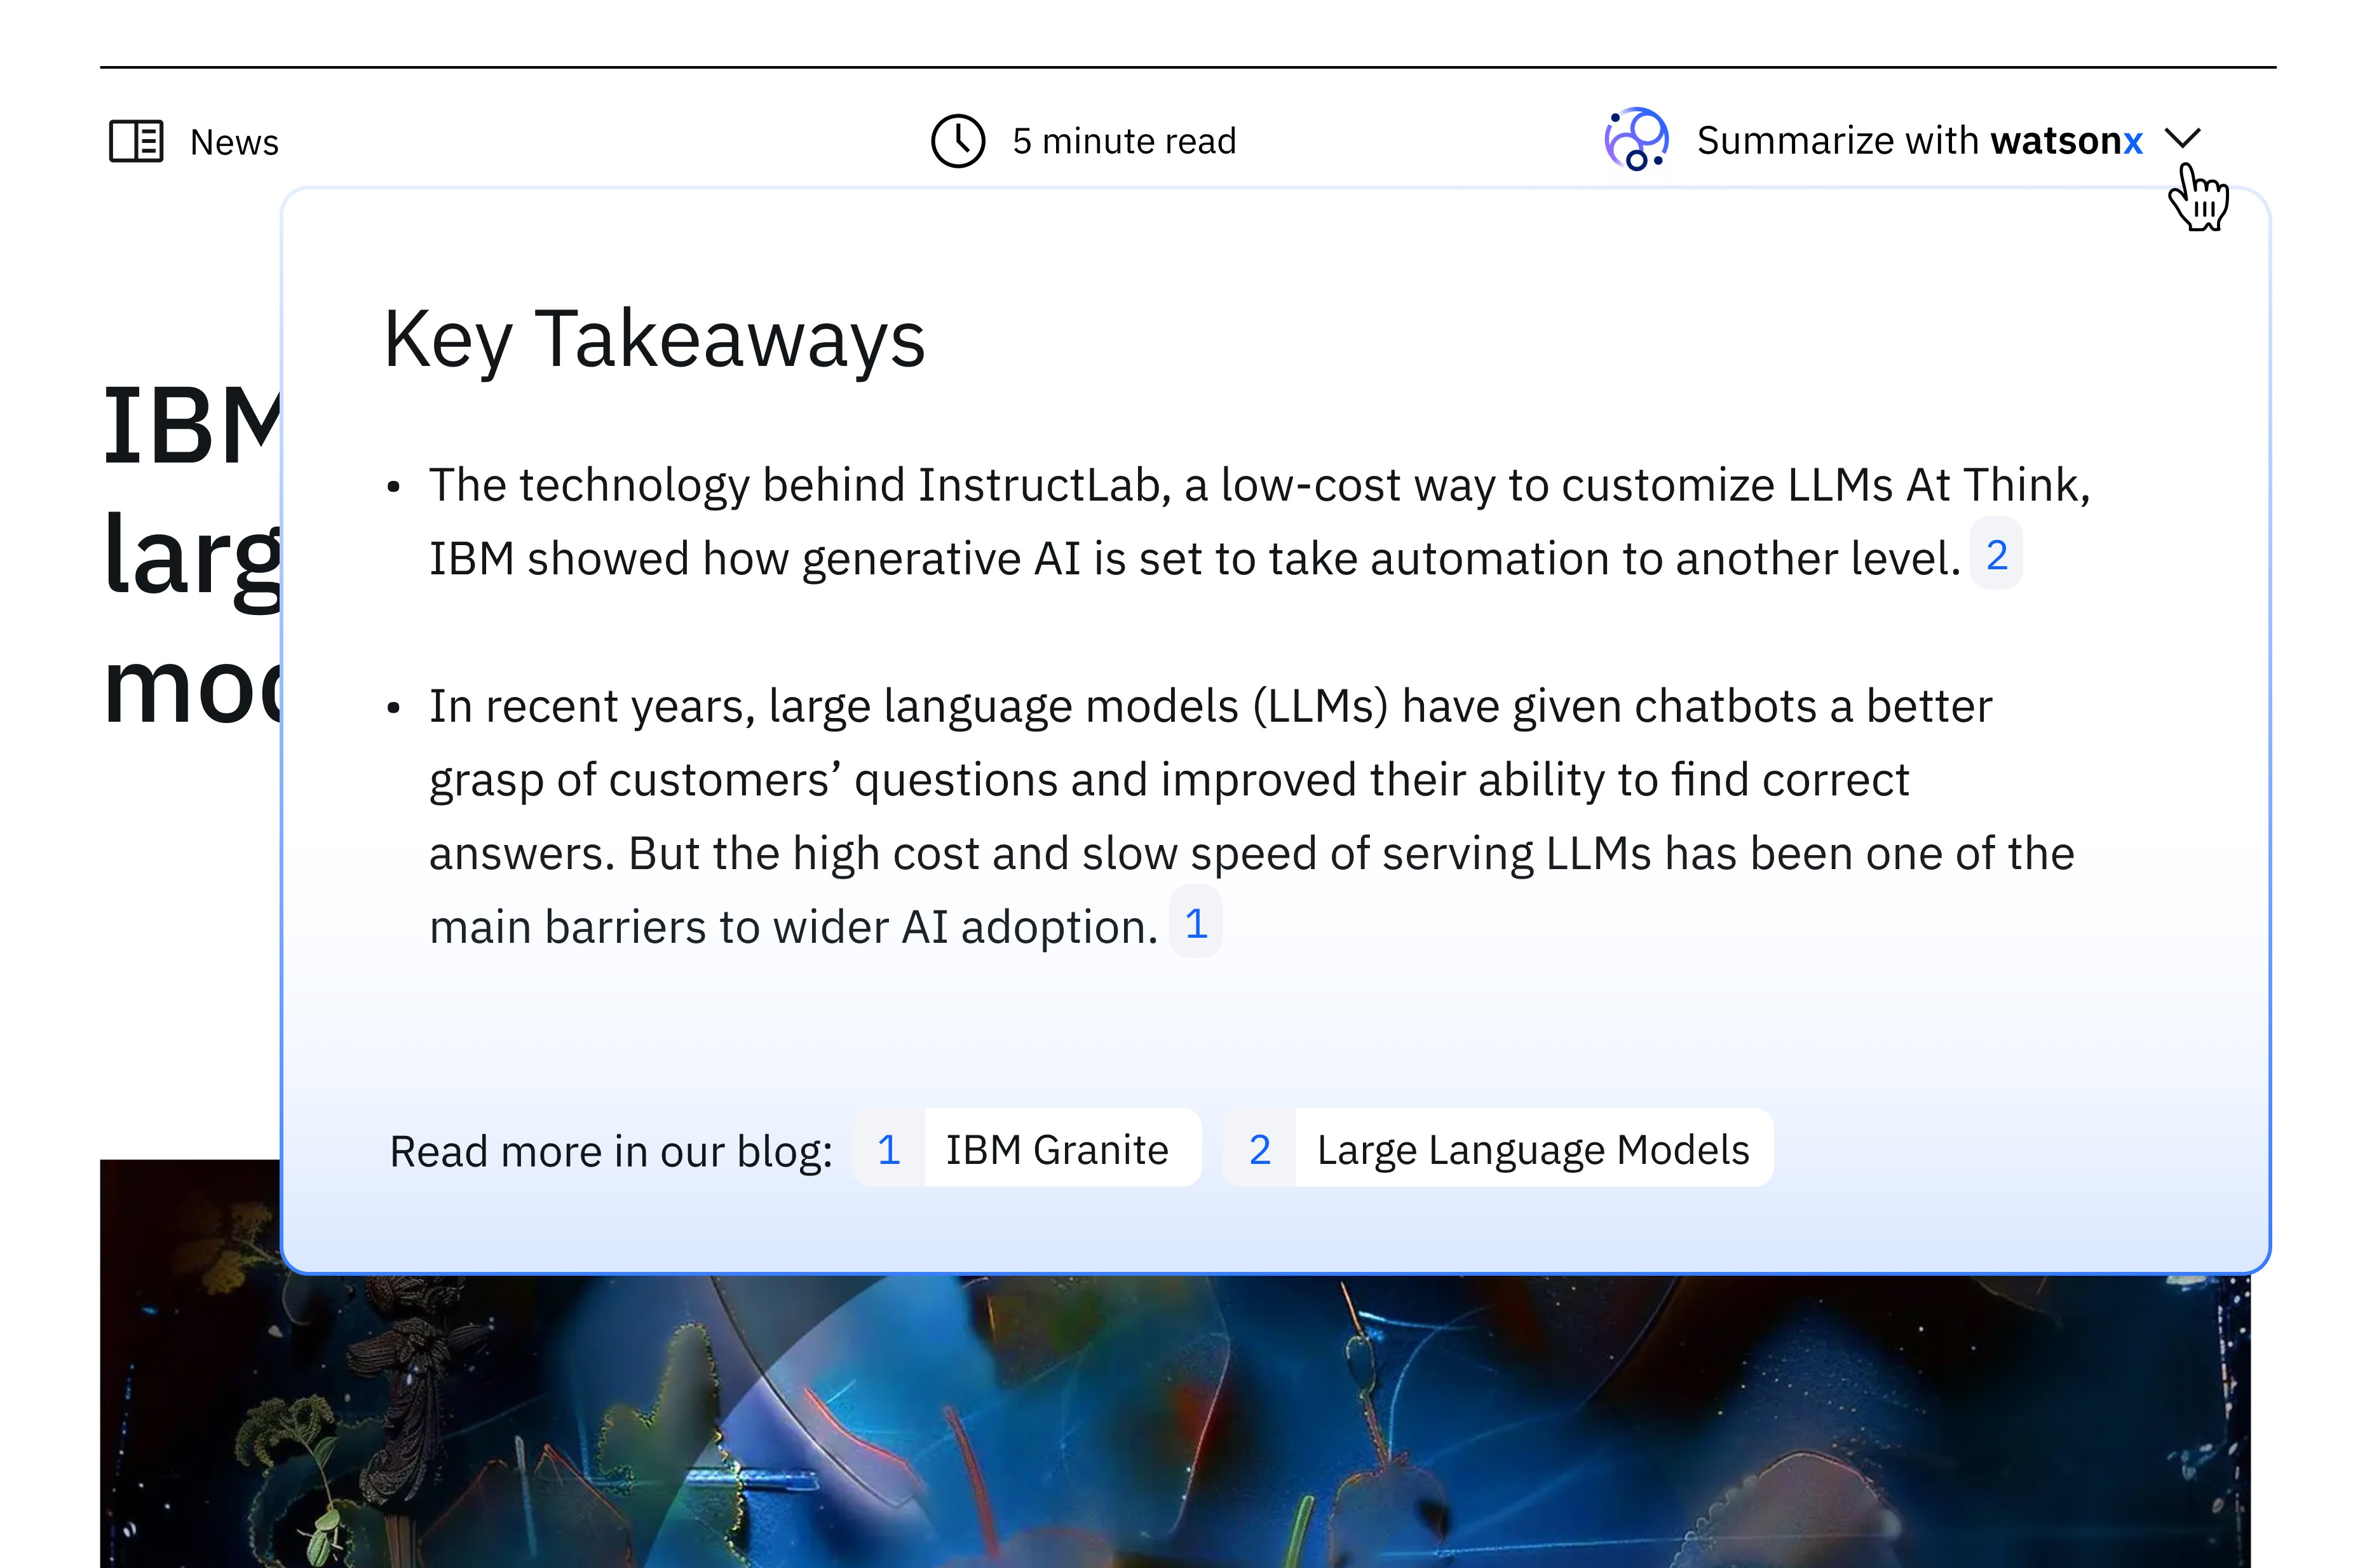Open the Summarize with watsonx label
This screenshot has width=2379, height=1568.
click(1920, 141)
